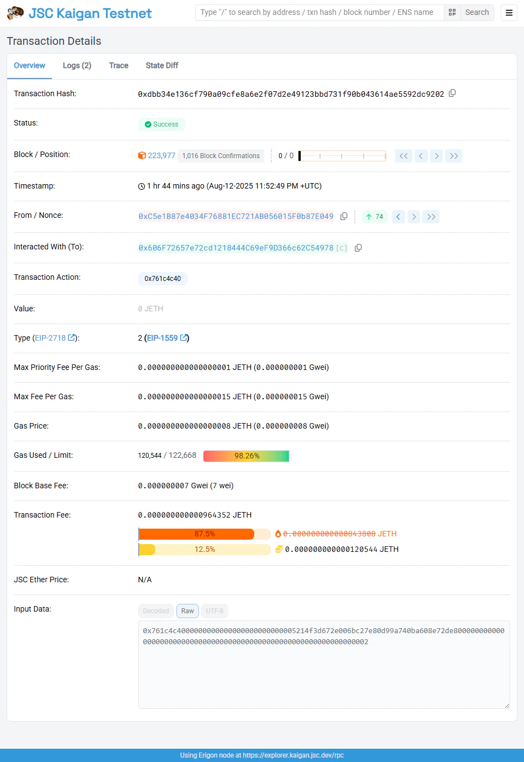Image resolution: width=524 pixels, height=762 pixels.
Task: Click the timestamp clock icon
Action: (142, 186)
